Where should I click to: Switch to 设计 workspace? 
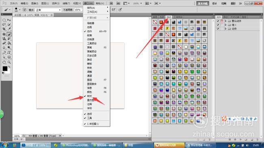coord(214,3)
